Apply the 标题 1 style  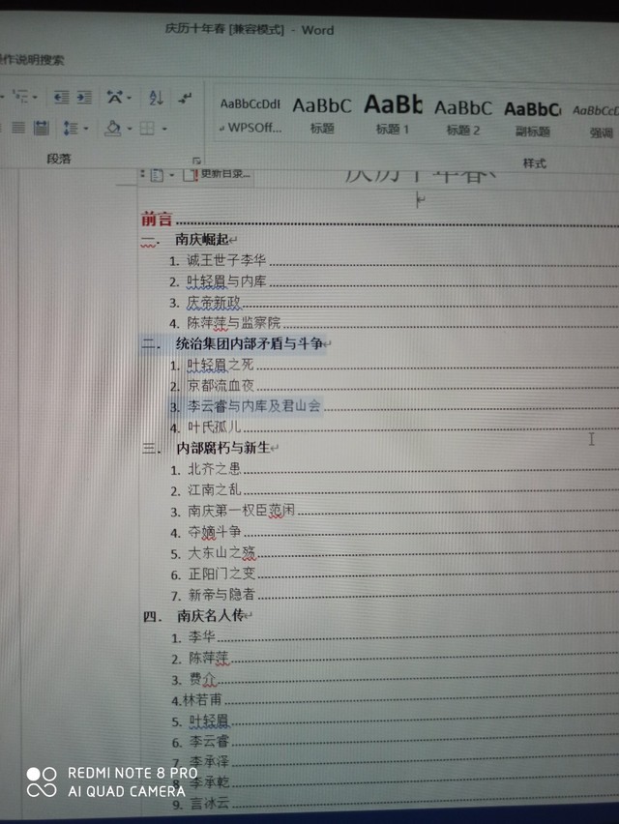tap(393, 114)
